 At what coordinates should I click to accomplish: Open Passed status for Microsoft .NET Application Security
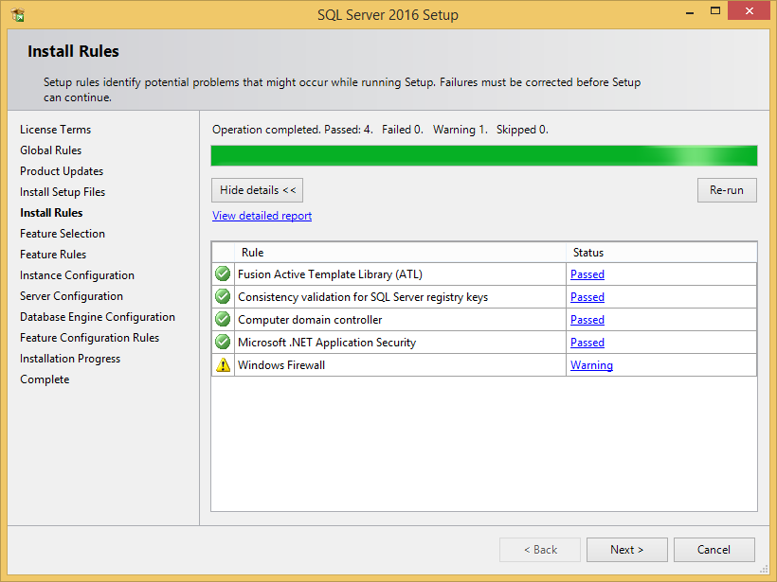click(x=587, y=343)
